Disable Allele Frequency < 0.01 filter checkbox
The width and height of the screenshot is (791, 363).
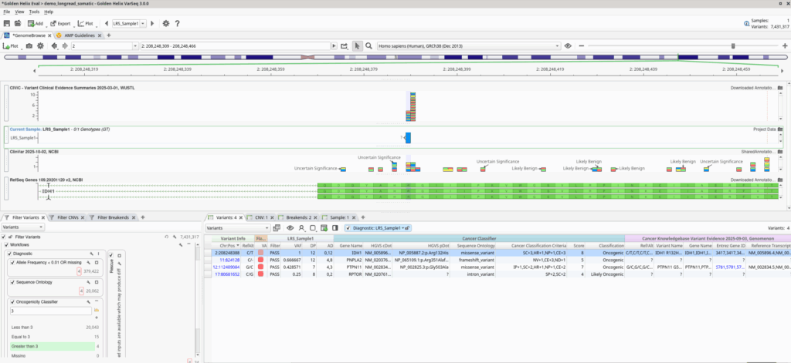point(13,262)
